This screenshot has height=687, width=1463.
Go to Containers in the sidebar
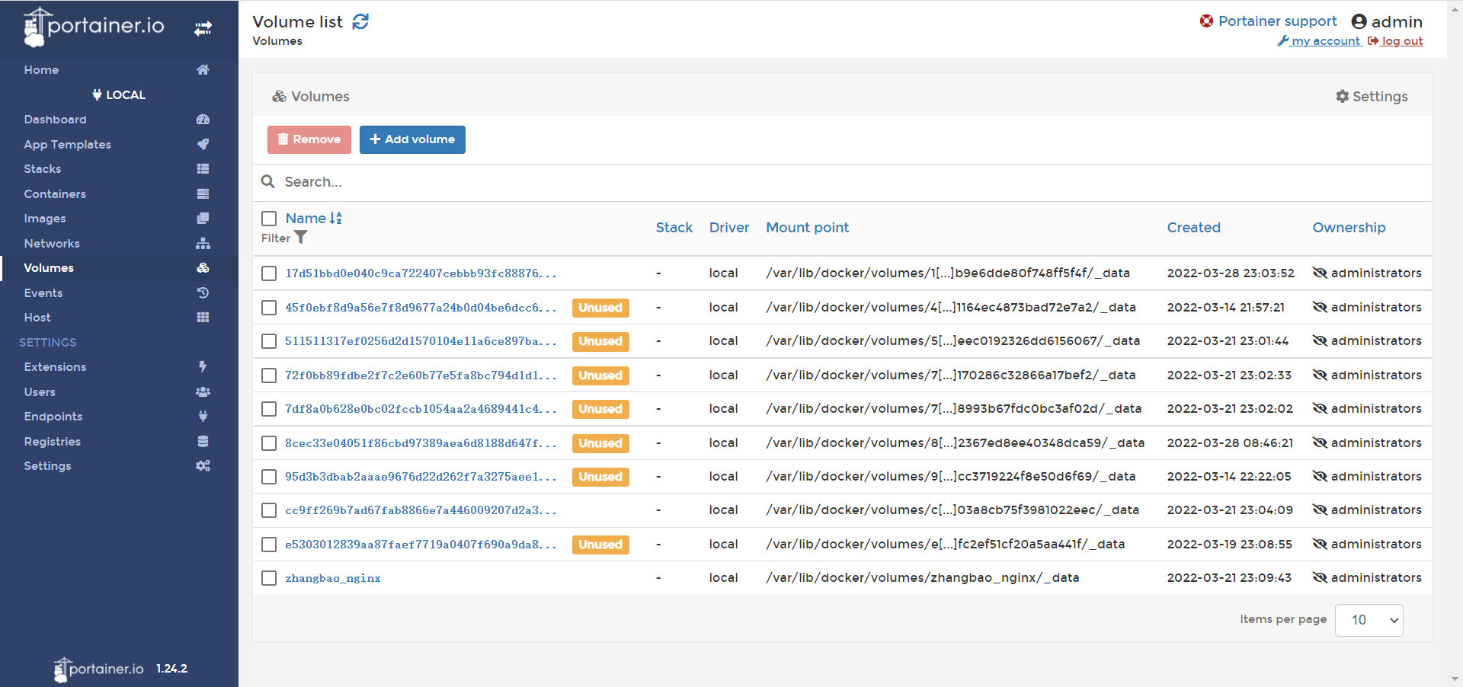click(55, 194)
